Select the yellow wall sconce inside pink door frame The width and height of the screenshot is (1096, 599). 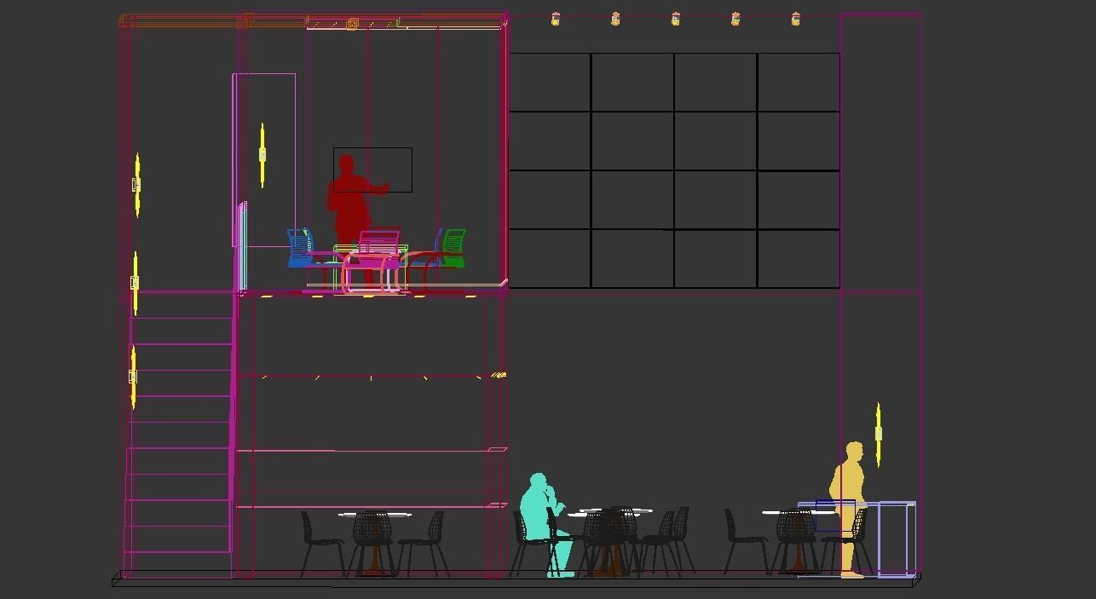coord(262,154)
